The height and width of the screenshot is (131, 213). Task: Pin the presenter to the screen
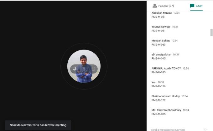pos(75,69)
